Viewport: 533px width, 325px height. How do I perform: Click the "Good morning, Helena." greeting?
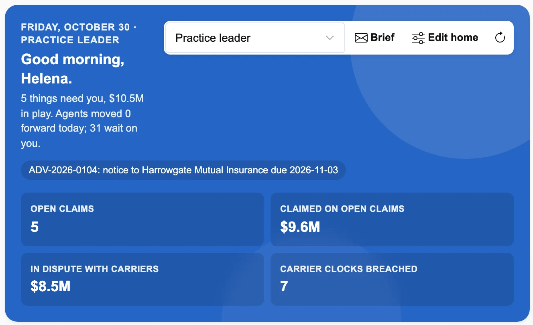(73, 69)
